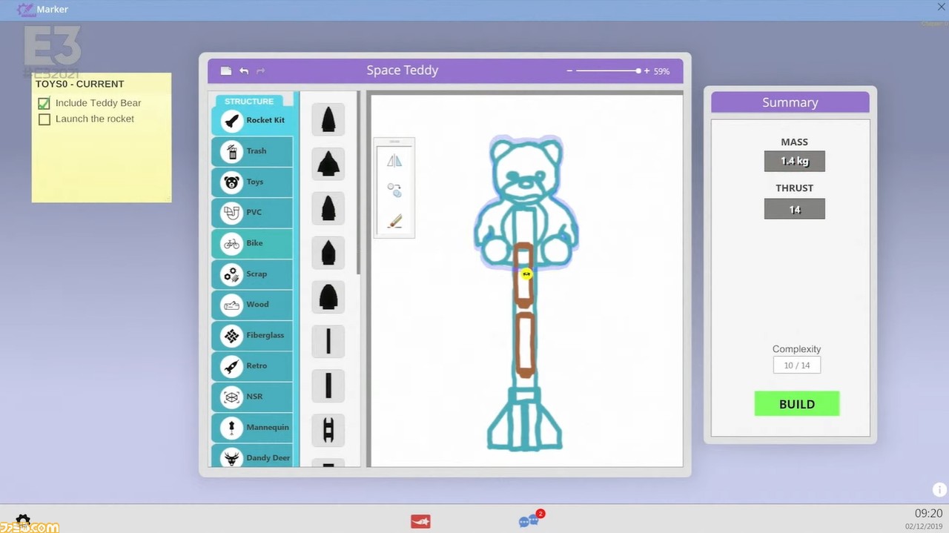Click the parts list scrollbar
The width and height of the screenshot is (949, 533).
click(359, 184)
